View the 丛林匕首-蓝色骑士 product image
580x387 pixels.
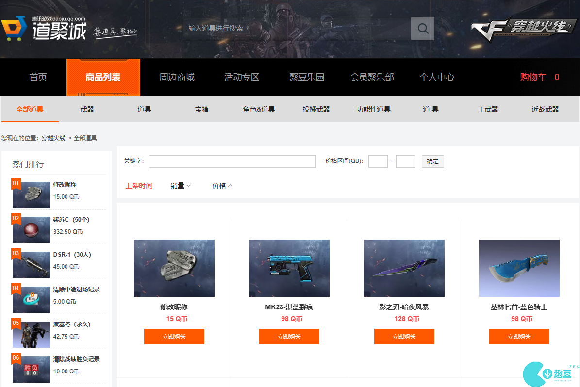[x=519, y=268]
